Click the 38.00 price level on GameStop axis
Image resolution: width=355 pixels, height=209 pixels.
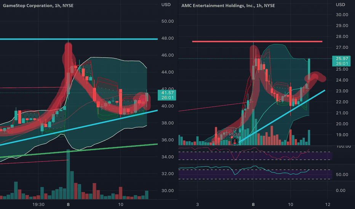point(168,123)
